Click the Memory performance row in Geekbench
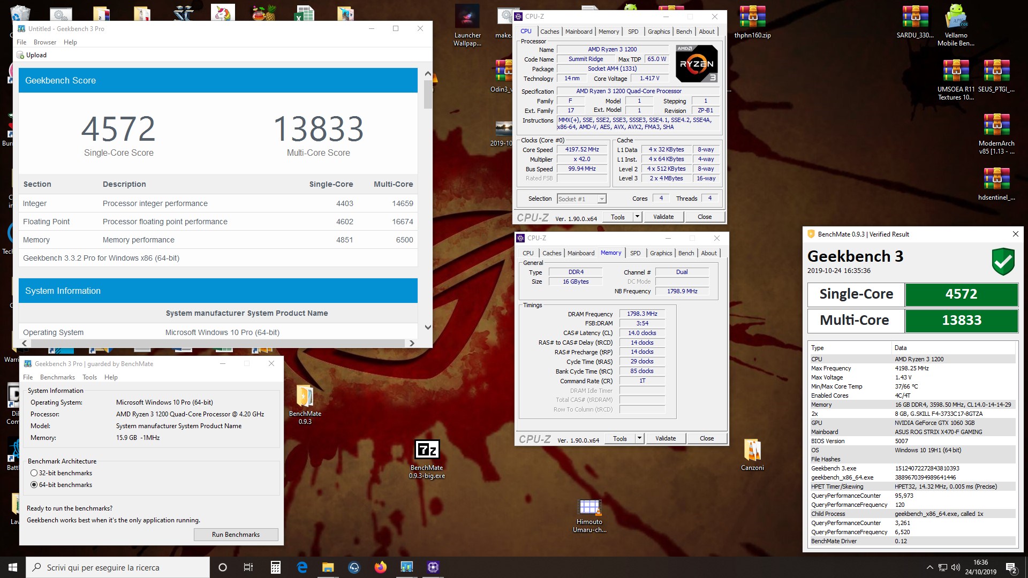 218,240
